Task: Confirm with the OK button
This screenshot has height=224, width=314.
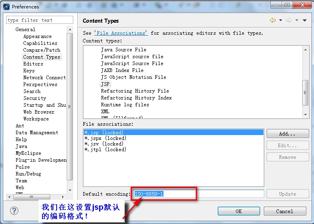Action: click(x=239, y=211)
